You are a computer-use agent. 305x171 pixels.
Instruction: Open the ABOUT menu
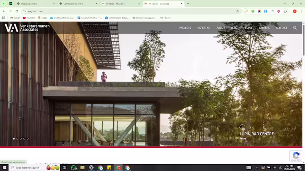(x=221, y=28)
